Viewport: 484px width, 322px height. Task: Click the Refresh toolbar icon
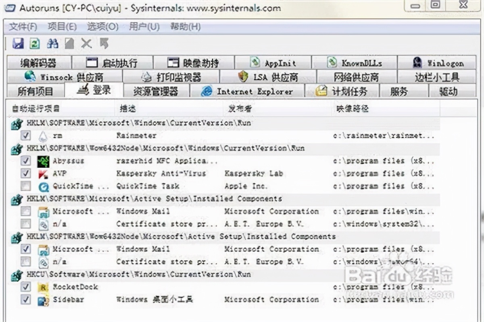point(34,43)
